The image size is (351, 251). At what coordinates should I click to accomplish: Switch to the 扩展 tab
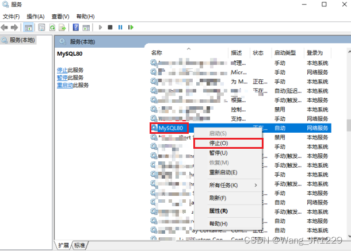(x=63, y=245)
